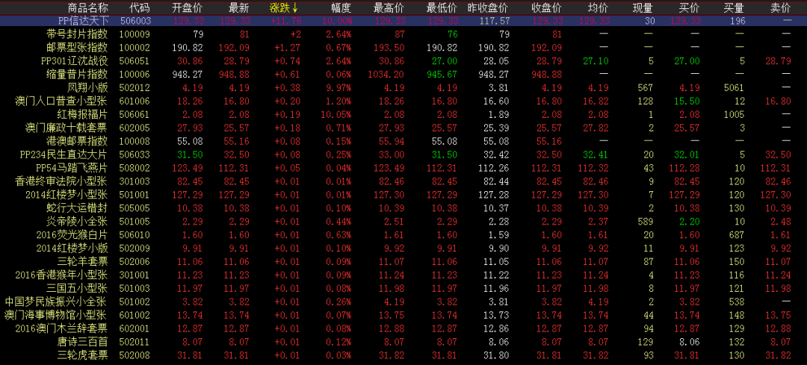Select the 澳门廉政十载套票 row

403,128
